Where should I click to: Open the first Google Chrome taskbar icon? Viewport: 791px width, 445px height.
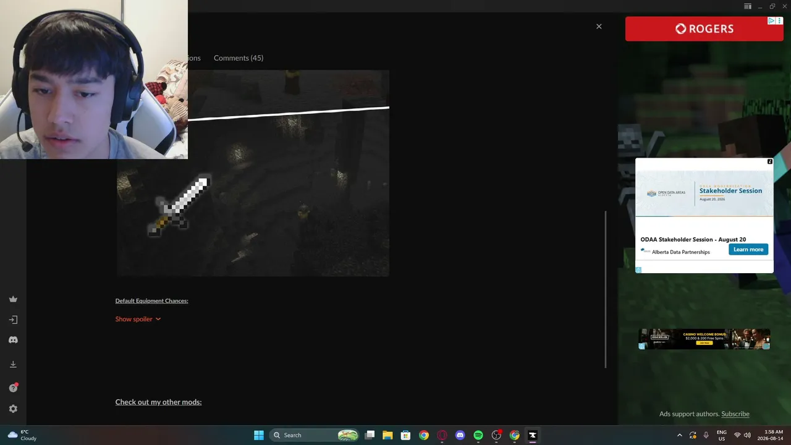click(x=424, y=435)
